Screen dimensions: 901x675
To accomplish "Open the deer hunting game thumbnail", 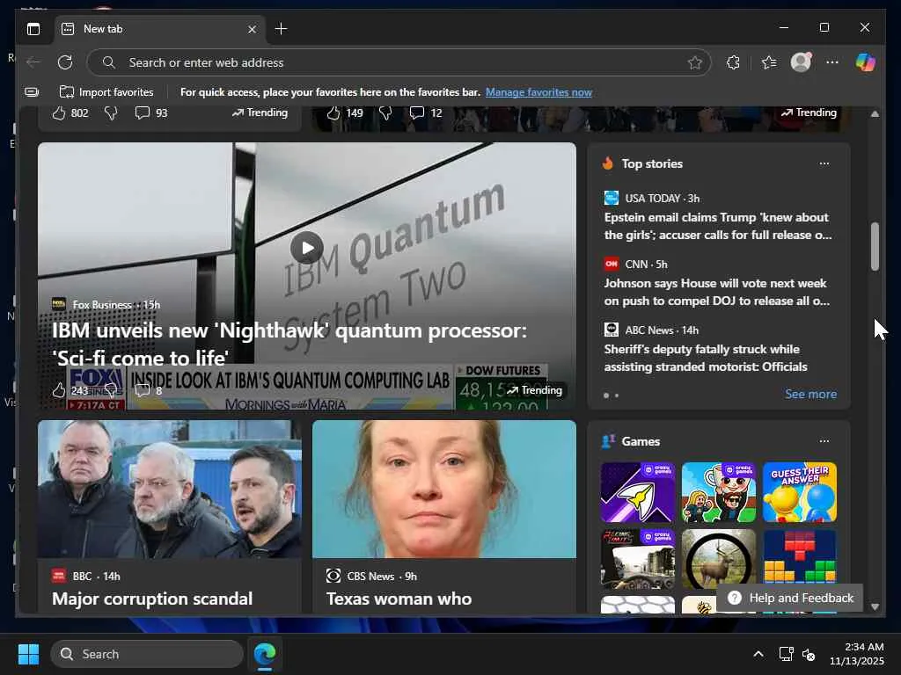I will point(719,559).
